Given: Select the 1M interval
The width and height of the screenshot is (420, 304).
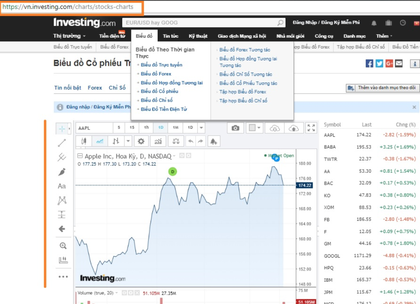Looking at the screenshot, I should pyautogui.click(x=176, y=128).
